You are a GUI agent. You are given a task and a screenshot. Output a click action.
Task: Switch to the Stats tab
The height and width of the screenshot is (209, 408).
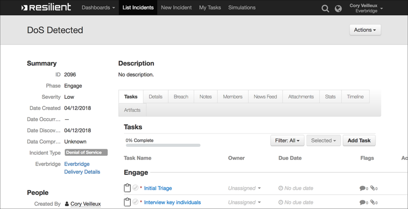click(330, 97)
